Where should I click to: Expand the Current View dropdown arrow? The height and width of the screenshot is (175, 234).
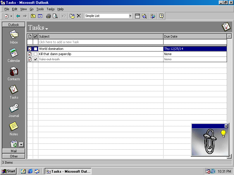(x=130, y=16)
